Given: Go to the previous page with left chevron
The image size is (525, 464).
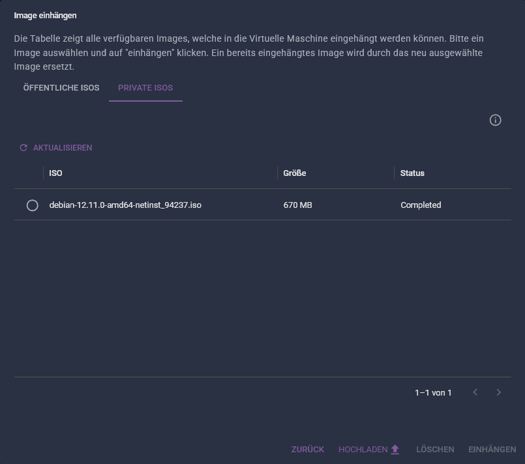Looking at the screenshot, I should pos(475,392).
